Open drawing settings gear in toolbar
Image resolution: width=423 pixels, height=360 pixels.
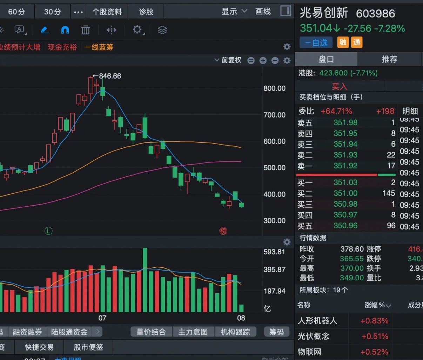click(x=137, y=30)
